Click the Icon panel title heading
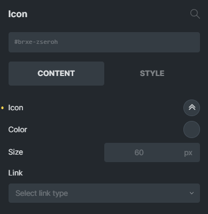The width and height of the screenshot is (208, 214). (18, 14)
